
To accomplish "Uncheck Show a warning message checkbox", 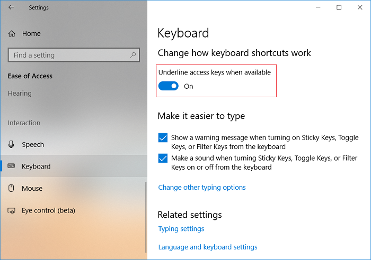I will [163, 137].
